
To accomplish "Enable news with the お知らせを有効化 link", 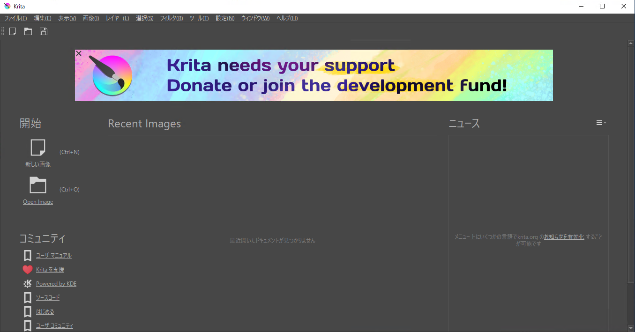I will pos(564,236).
